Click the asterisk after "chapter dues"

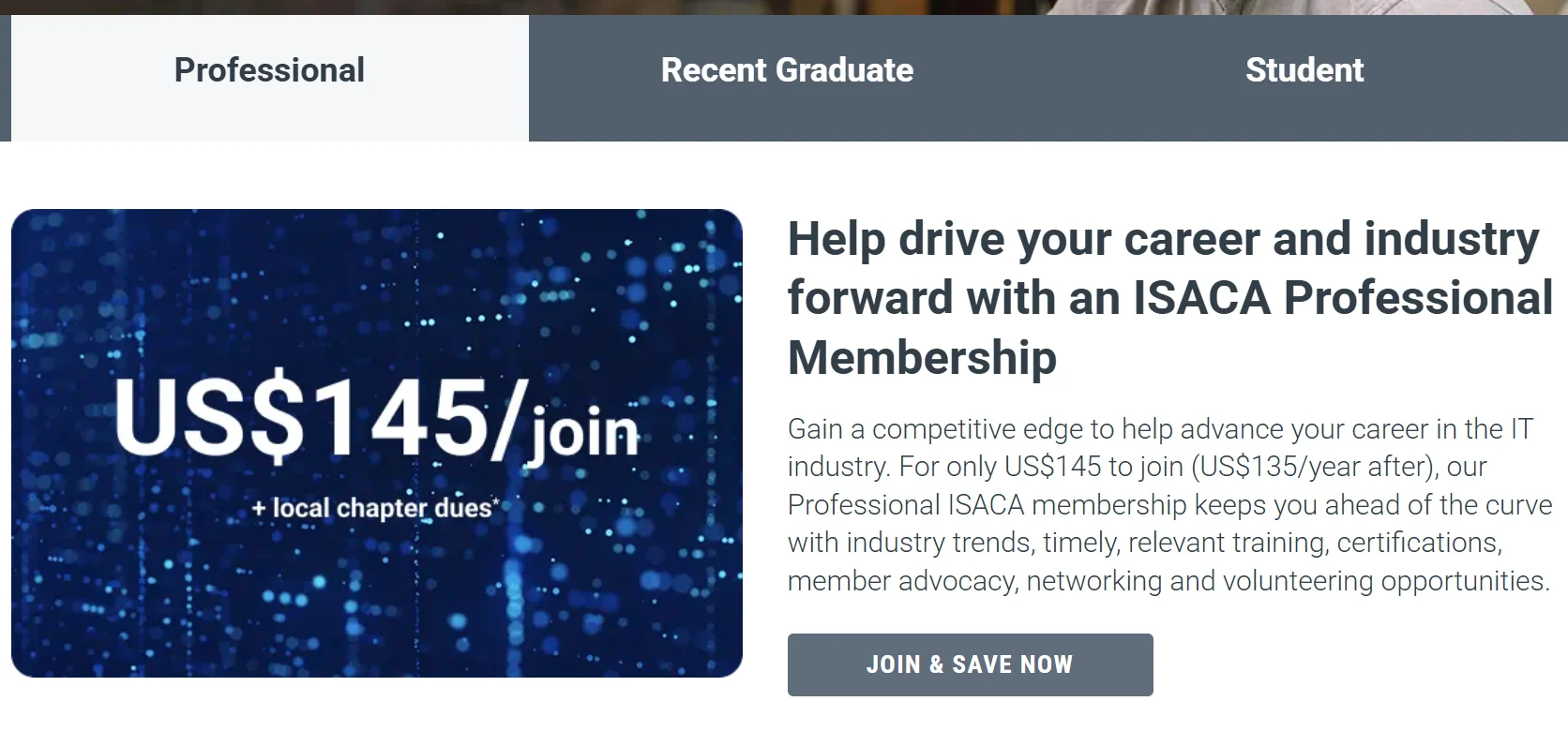pyautogui.click(x=496, y=504)
